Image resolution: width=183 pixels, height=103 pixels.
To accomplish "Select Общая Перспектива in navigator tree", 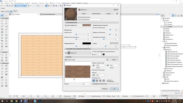I will point(172,43).
